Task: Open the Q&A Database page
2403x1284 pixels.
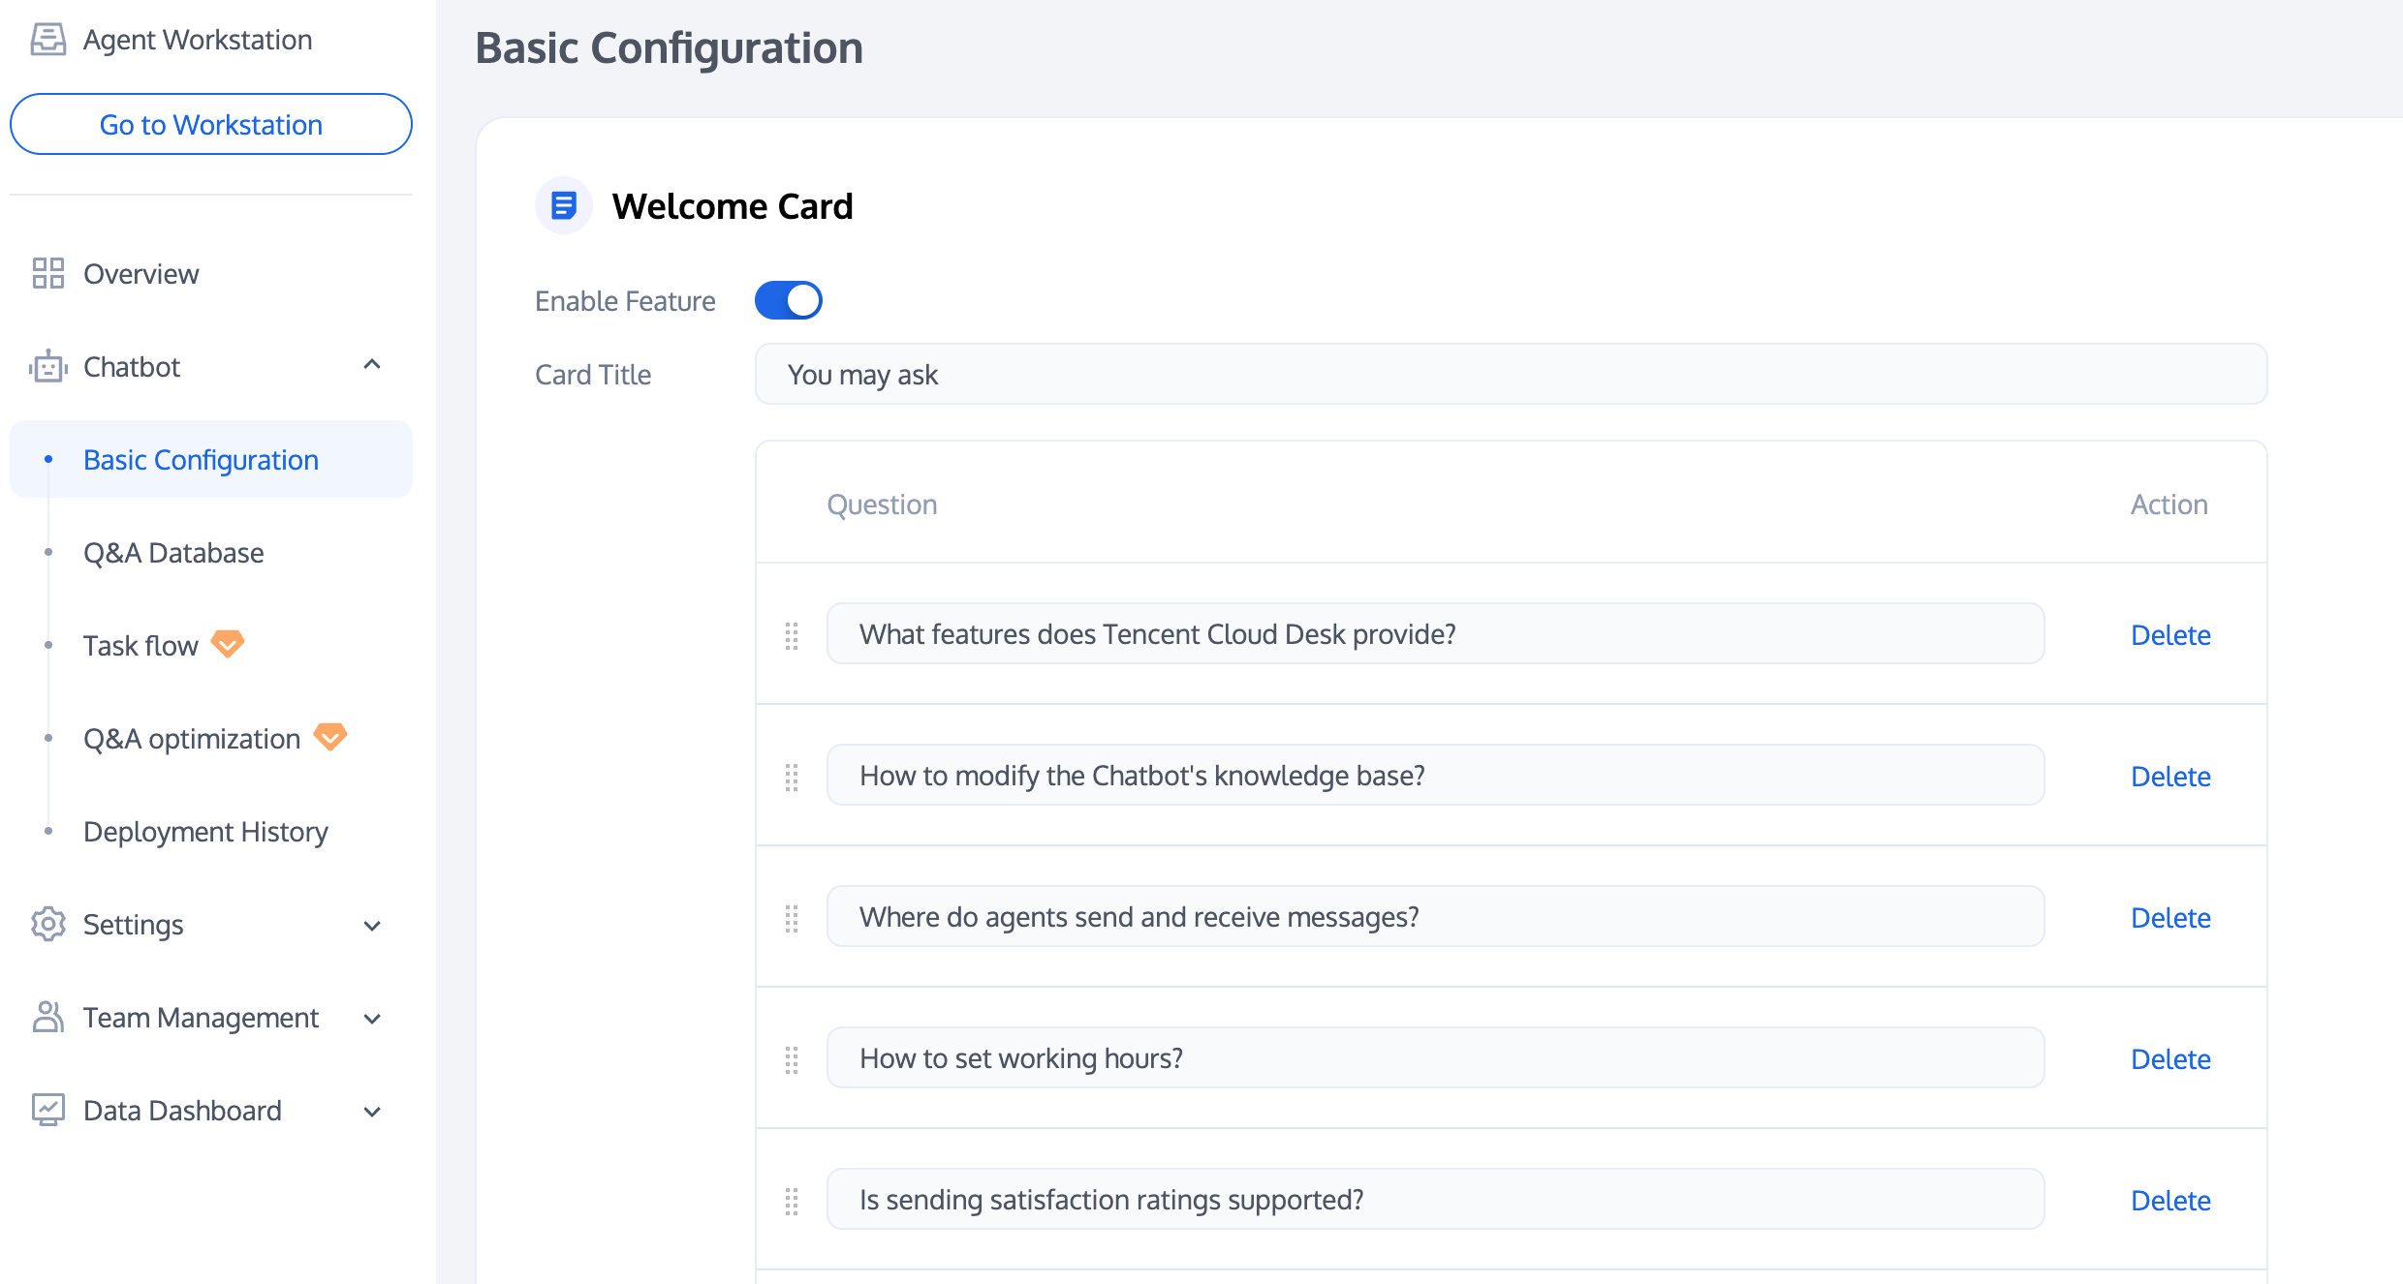Action: click(x=173, y=553)
